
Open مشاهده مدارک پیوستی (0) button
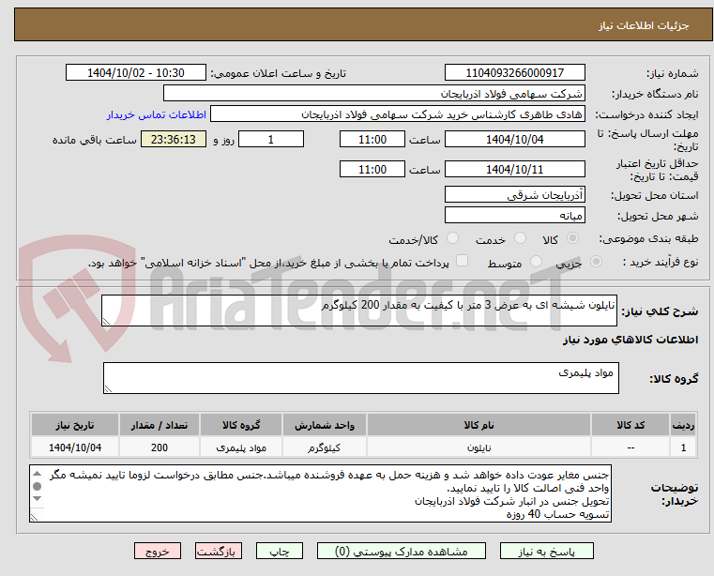pos(402,551)
